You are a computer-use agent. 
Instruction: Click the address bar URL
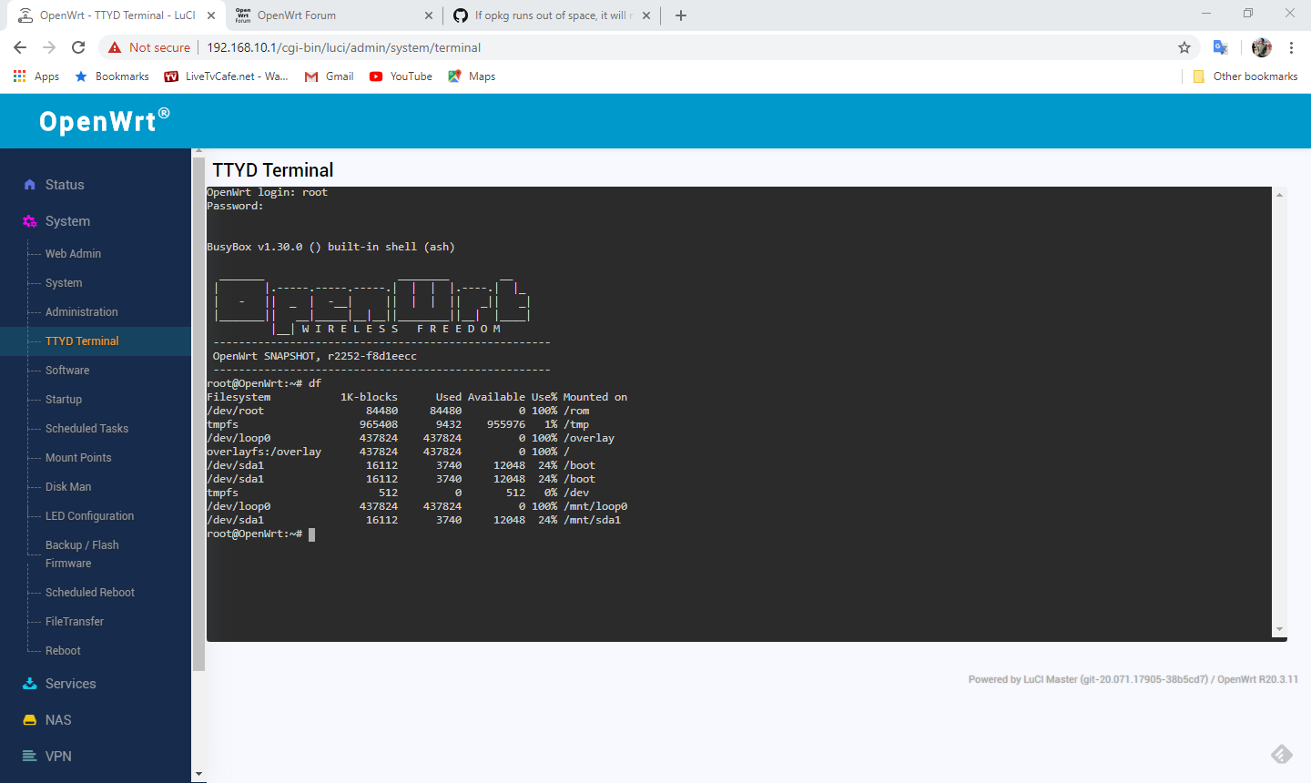click(343, 47)
